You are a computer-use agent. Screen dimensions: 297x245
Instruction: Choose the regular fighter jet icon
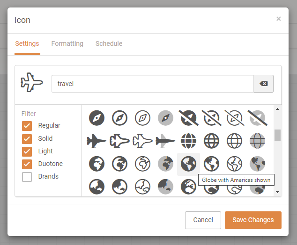[119, 141]
